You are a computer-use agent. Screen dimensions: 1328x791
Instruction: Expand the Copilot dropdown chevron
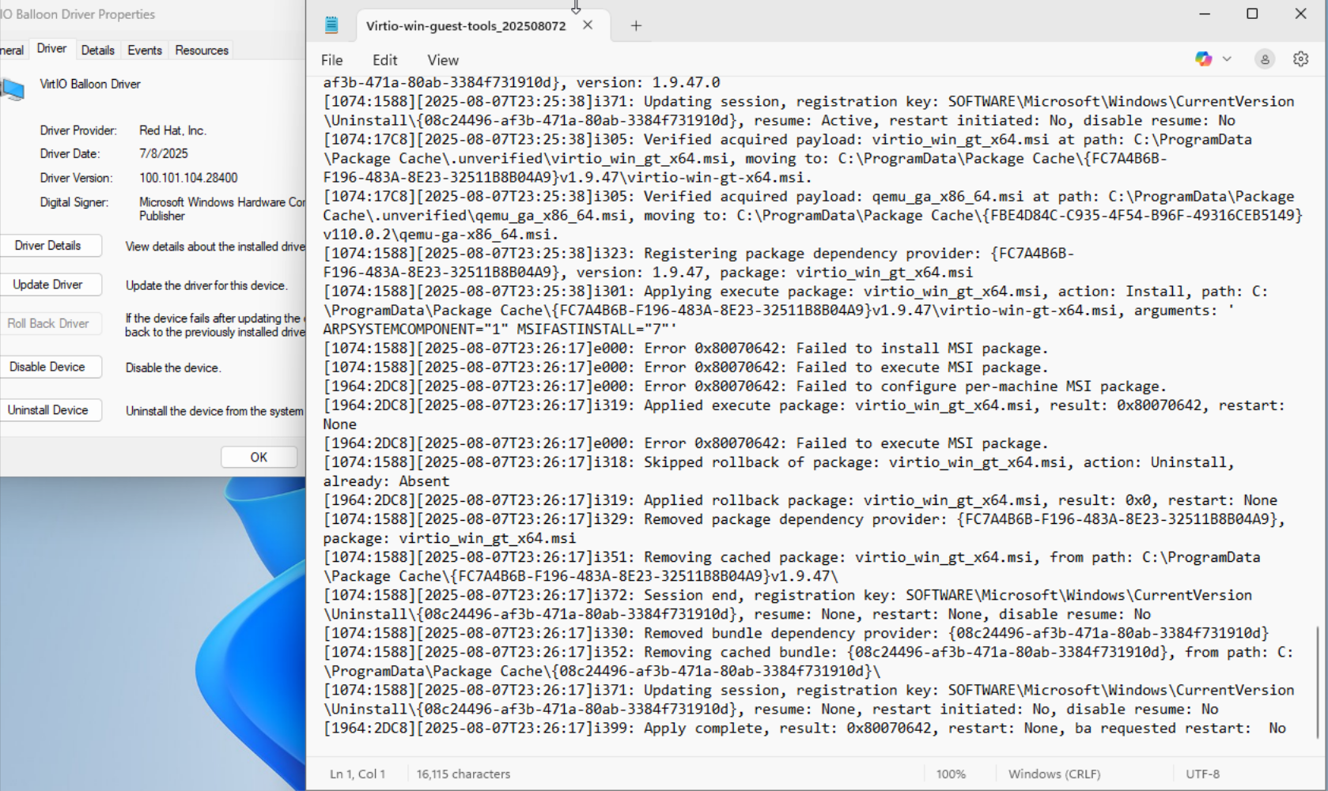(1227, 59)
